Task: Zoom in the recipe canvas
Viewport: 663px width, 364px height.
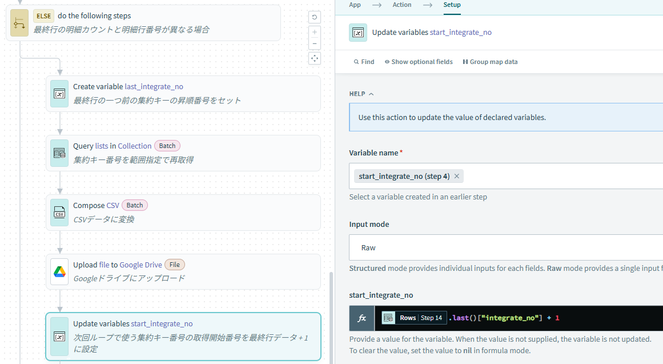Action: pos(315,32)
